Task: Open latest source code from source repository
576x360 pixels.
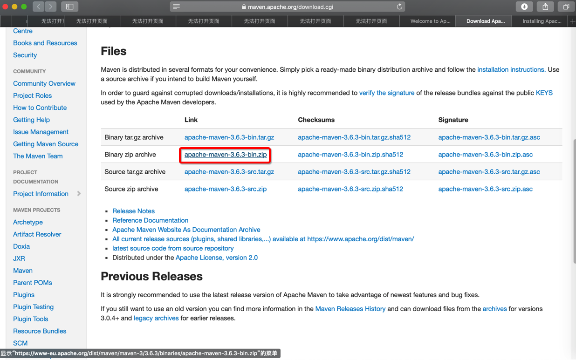Action: pyautogui.click(x=173, y=248)
